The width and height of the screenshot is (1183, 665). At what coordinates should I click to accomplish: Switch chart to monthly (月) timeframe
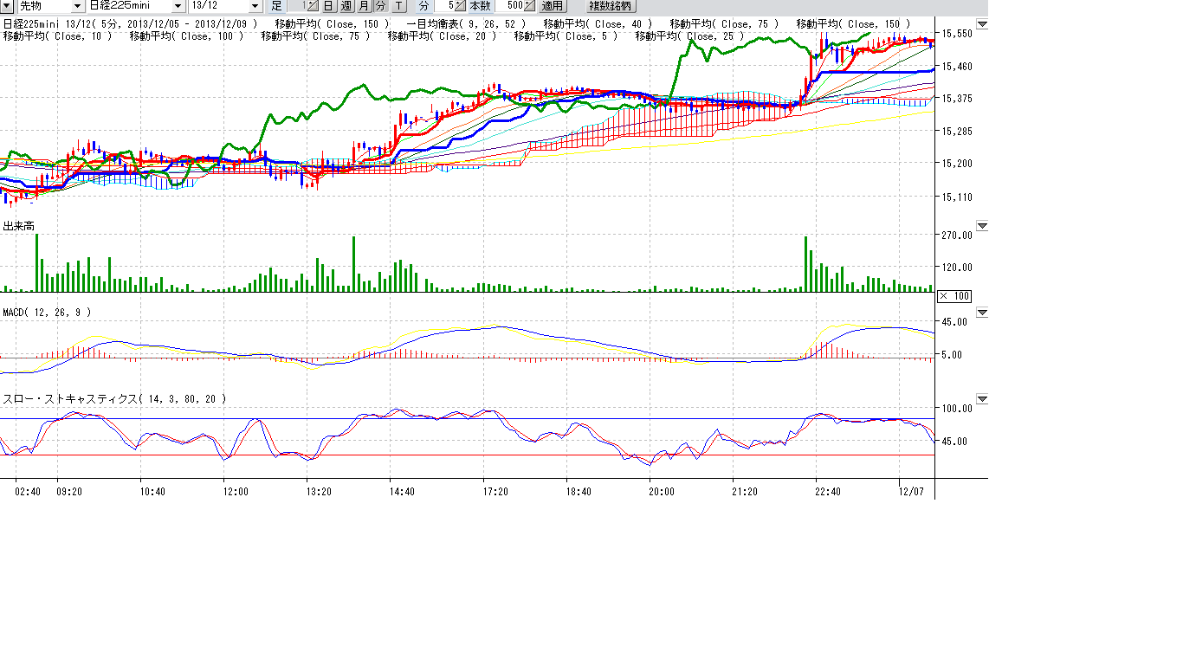[364, 6]
